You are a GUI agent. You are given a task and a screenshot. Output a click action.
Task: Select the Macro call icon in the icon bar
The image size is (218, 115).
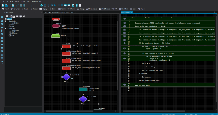pos(2,44)
